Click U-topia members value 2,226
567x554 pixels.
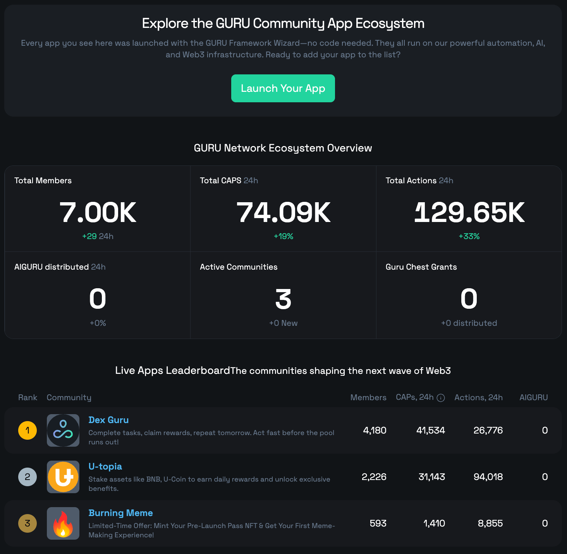[374, 477]
